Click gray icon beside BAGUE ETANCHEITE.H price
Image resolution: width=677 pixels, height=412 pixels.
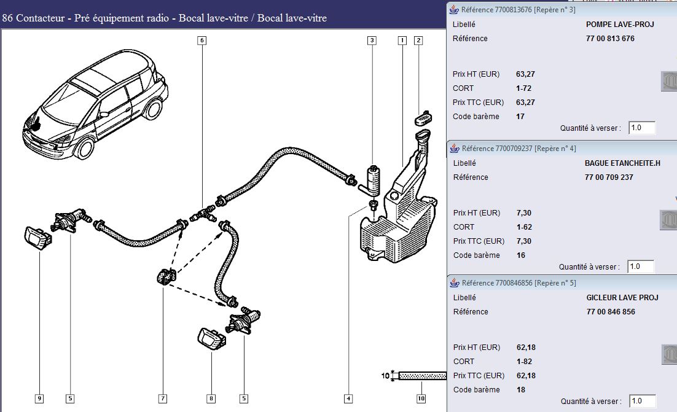tap(668, 220)
